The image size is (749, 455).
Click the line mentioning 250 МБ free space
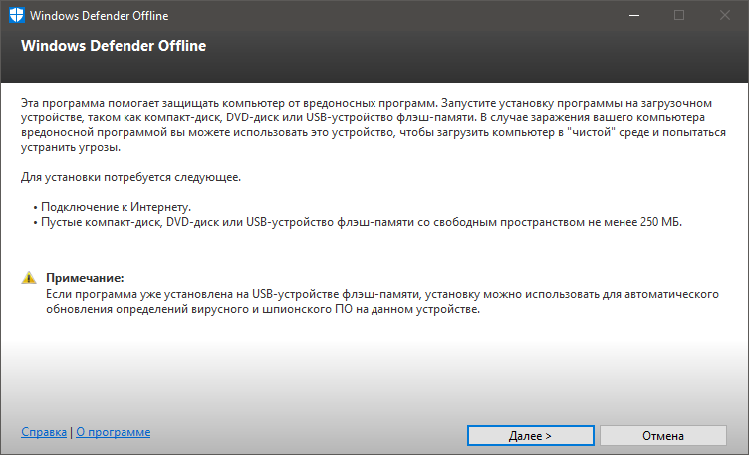pos(358,222)
